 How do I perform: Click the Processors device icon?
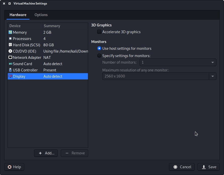pos(10,39)
